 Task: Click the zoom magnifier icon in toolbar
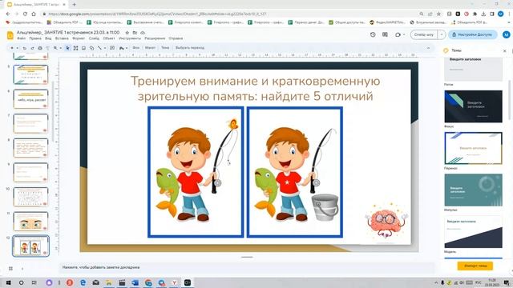click(x=55, y=48)
